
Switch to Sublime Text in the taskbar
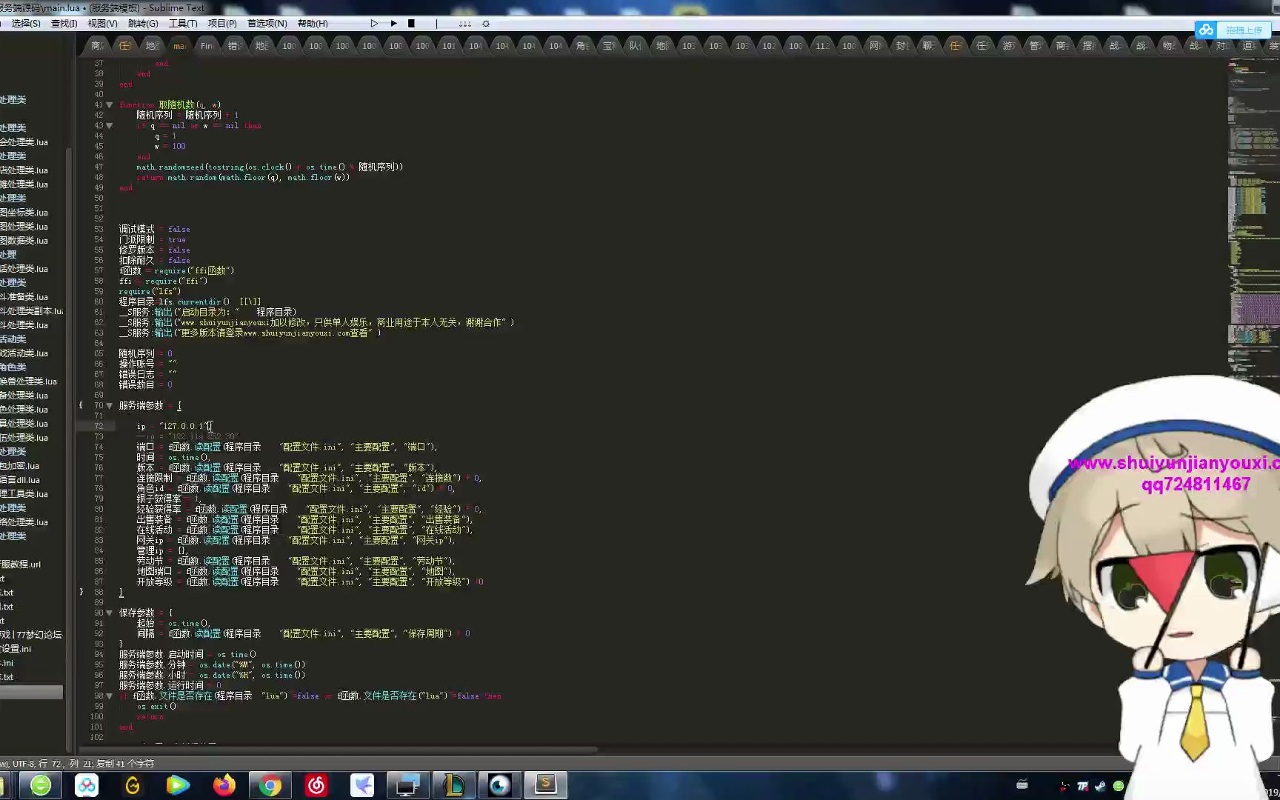click(x=546, y=785)
